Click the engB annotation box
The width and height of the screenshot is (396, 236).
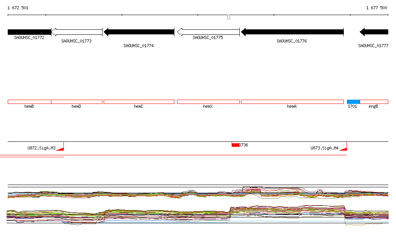[x=374, y=102]
